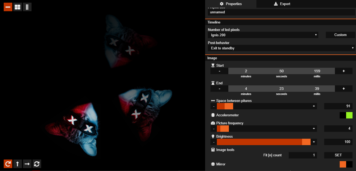Image resolution: width=356 pixels, height=171 pixels.
Task: Click the Space between pictures slider handle
Action: [229, 106]
